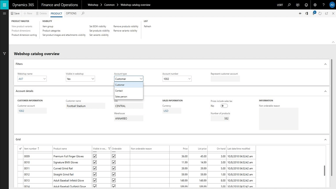Screen dimensions: 336x189
Task: Choose Customer in the Account type list
Action: pyautogui.click(x=129, y=85)
